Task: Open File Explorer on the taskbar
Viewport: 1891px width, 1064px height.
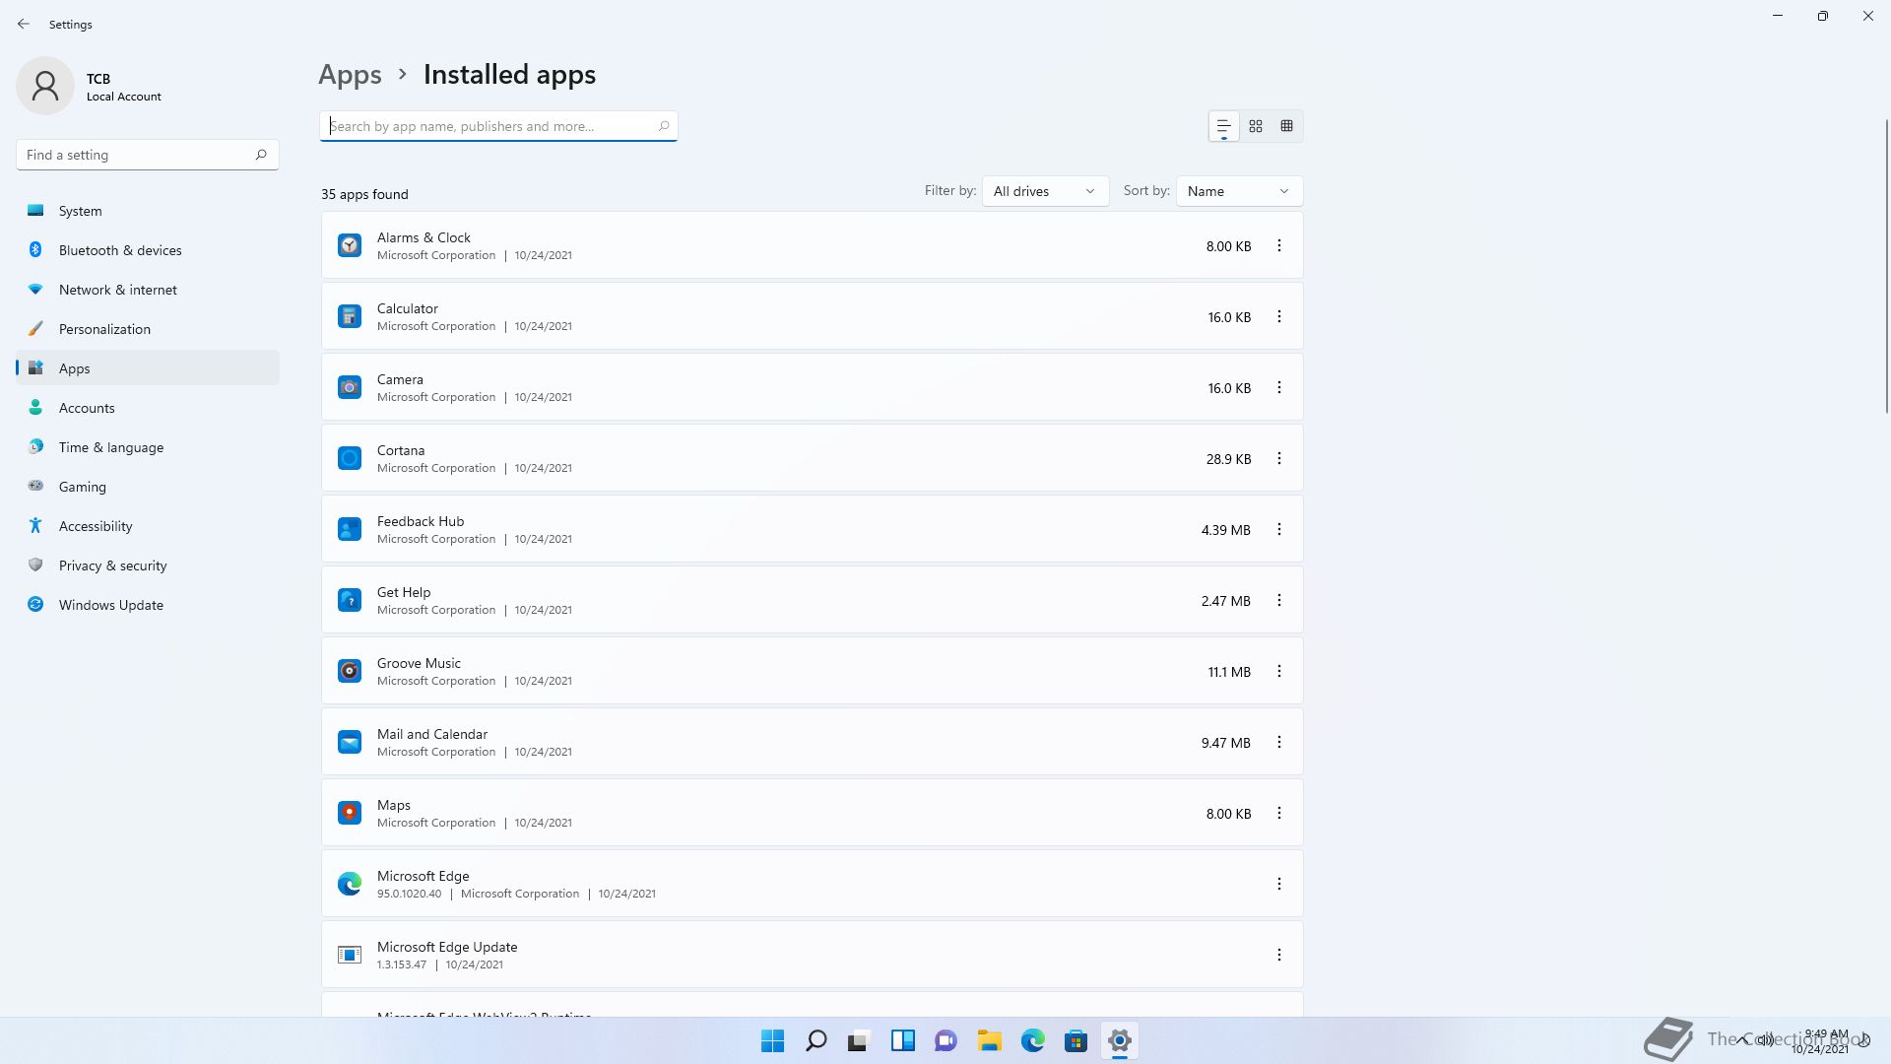Action: tap(989, 1040)
